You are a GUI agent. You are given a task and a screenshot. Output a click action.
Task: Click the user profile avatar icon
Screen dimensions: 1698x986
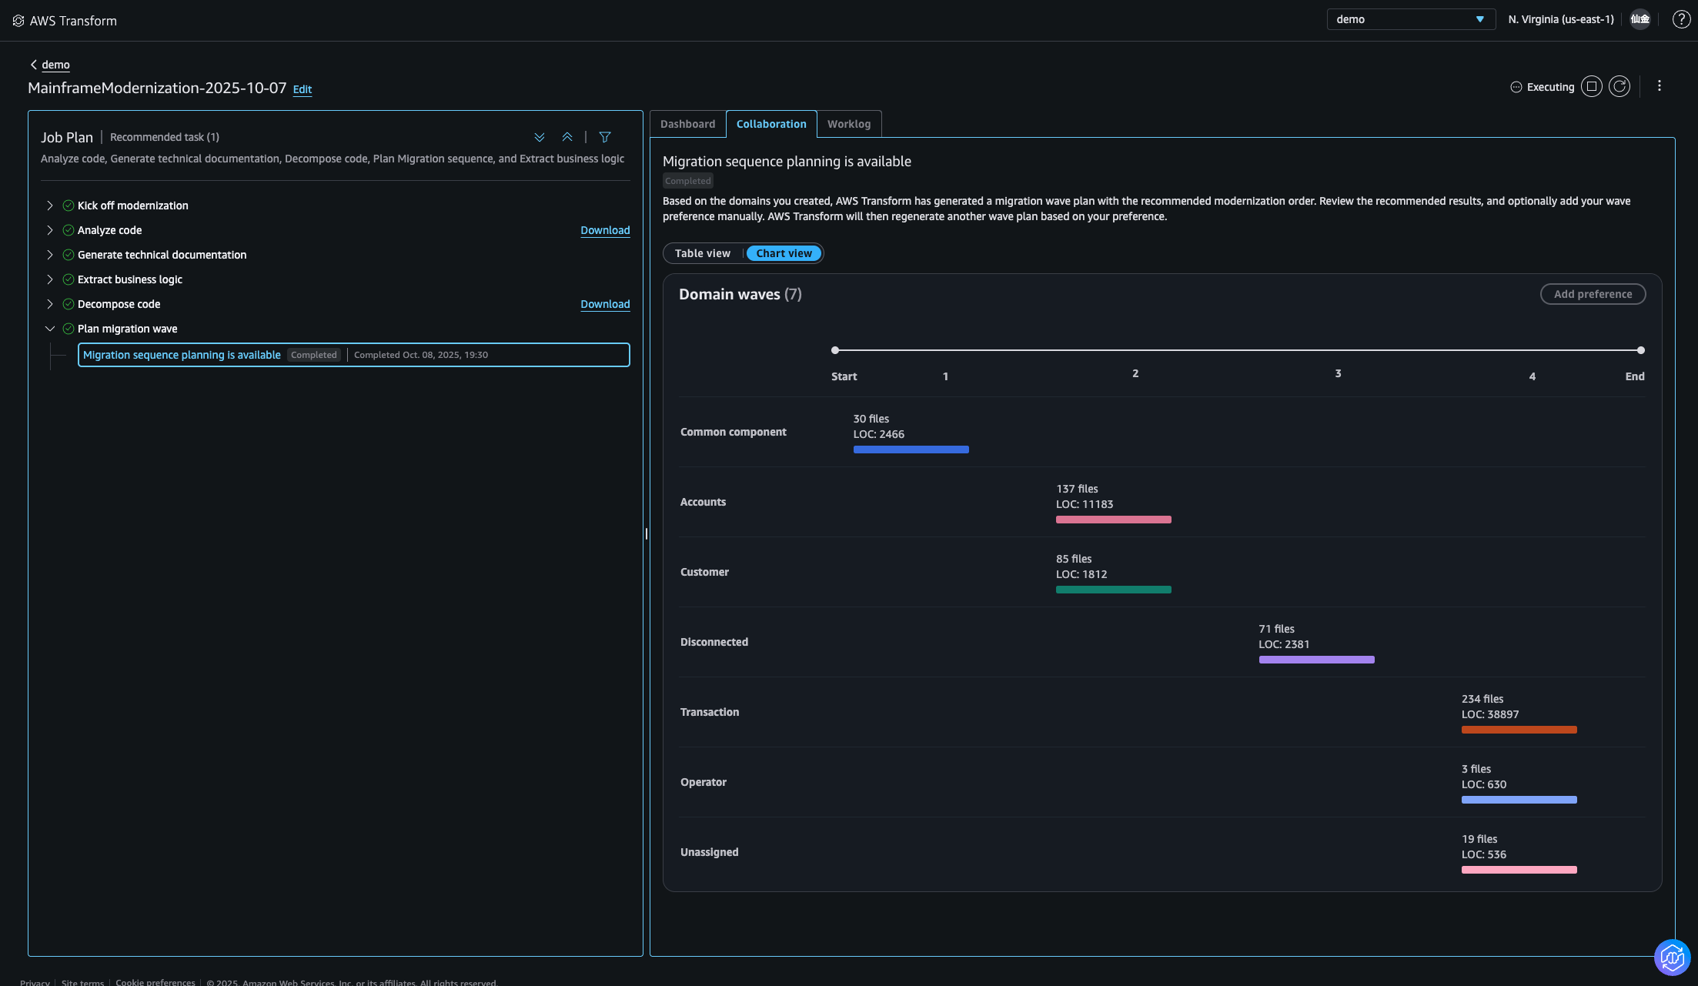pos(1640,20)
